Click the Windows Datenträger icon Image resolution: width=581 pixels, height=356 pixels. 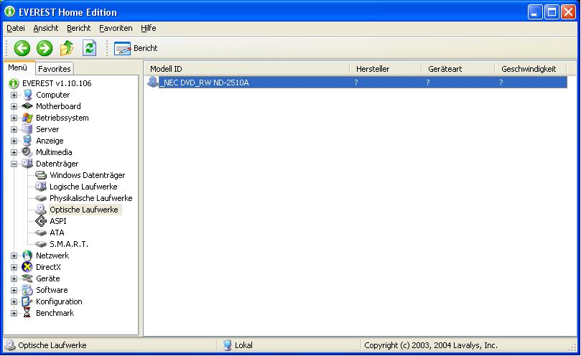tap(41, 175)
